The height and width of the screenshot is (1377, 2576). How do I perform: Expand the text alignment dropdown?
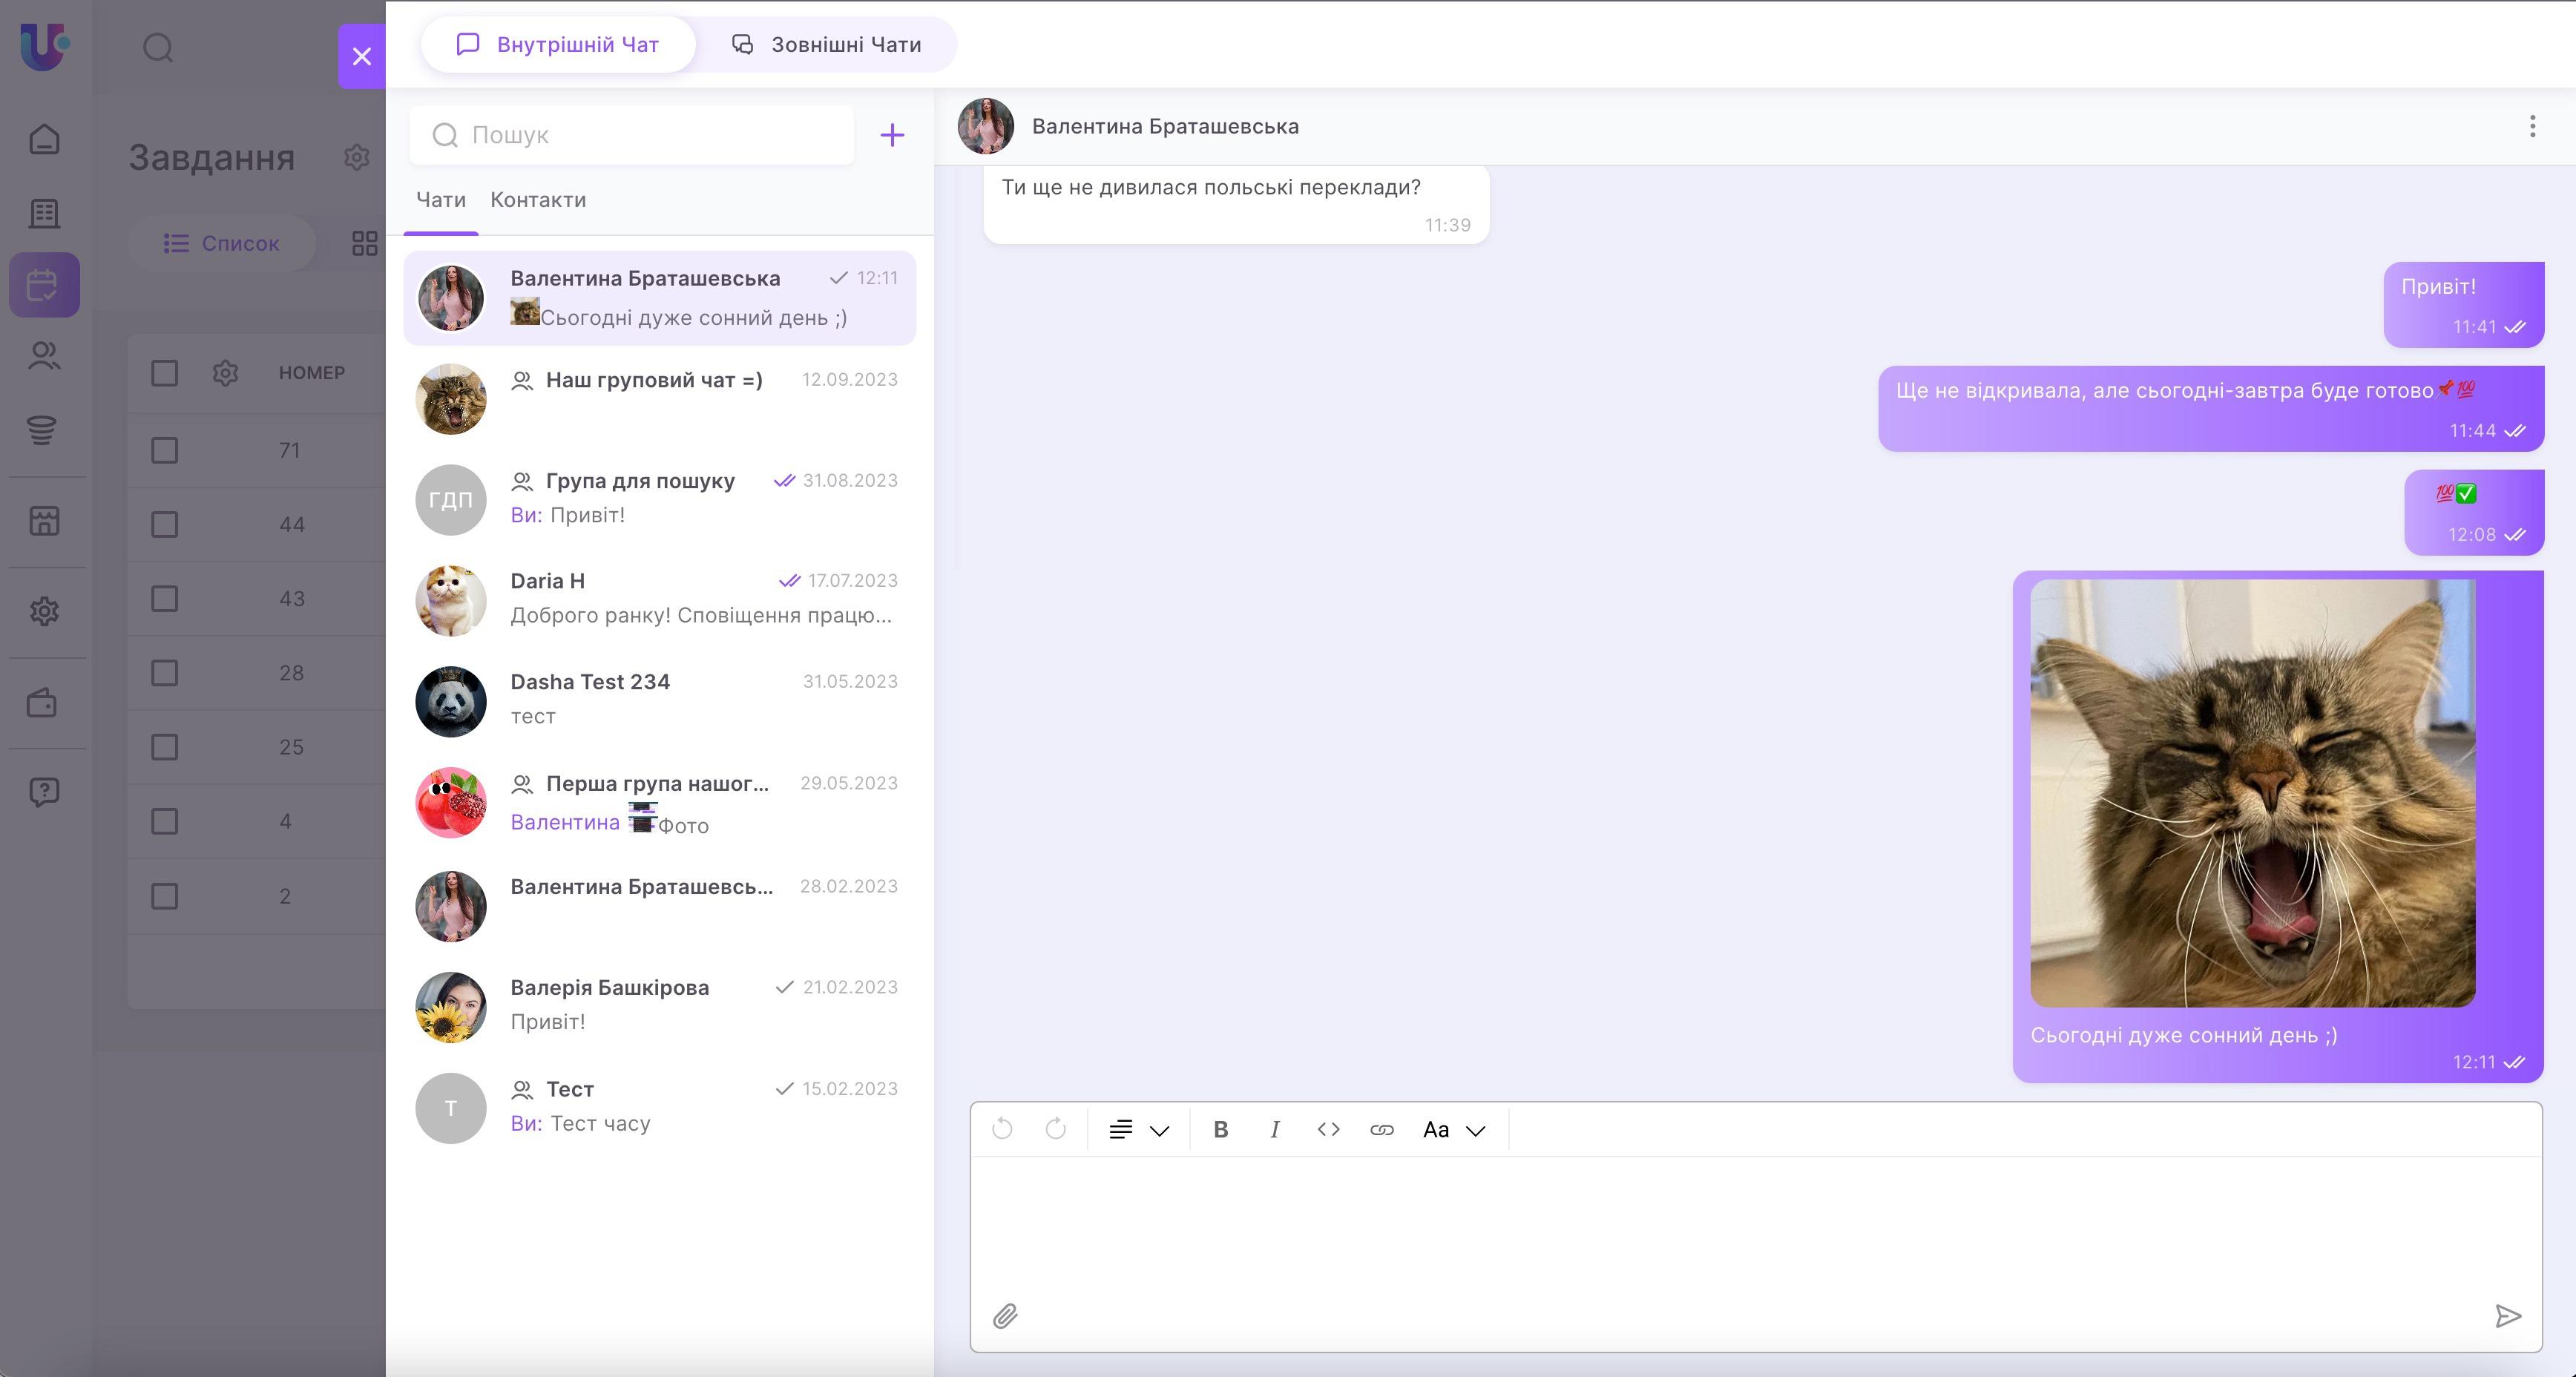(x=1138, y=1129)
